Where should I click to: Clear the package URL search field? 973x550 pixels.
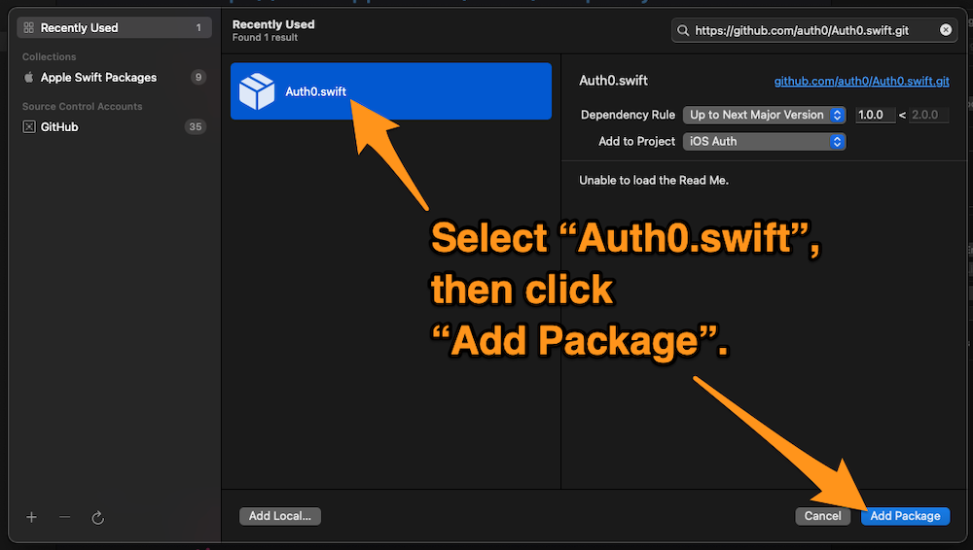[x=946, y=30]
